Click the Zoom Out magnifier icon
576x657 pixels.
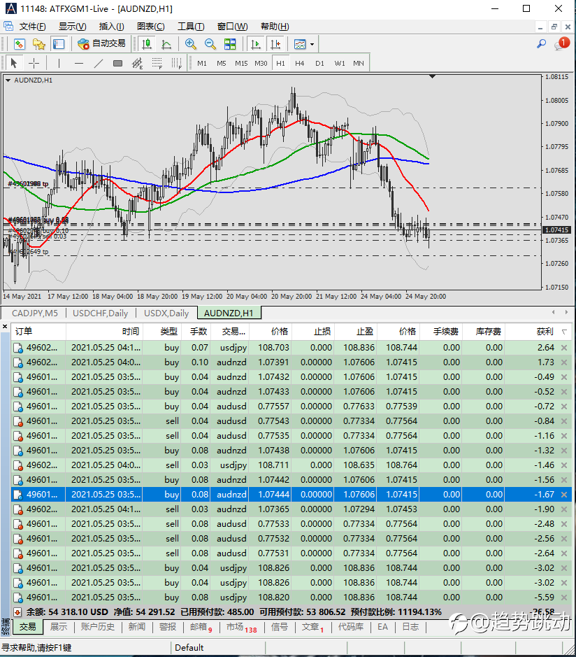(210, 44)
